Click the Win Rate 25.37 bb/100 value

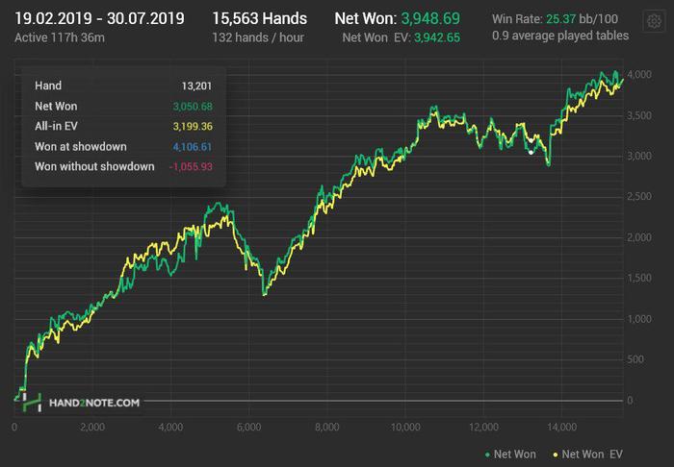tap(582, 19)
